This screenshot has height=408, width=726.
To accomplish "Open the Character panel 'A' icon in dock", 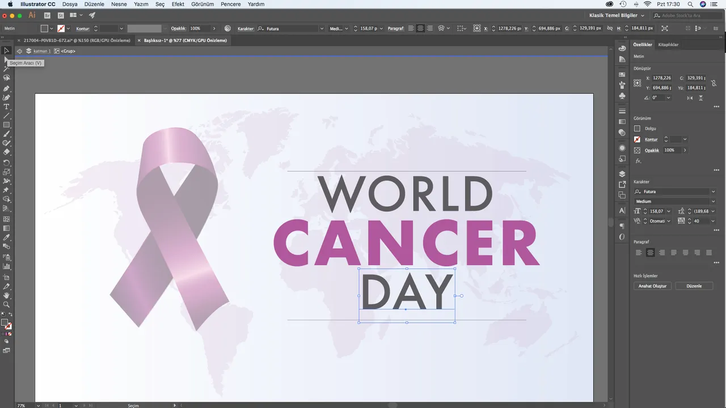I will pos(622,210).
